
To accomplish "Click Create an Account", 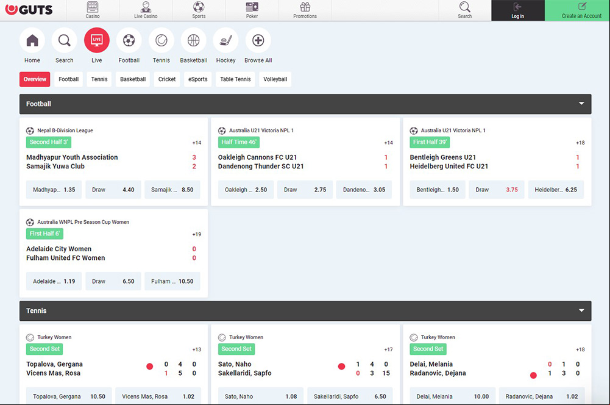I will coord(577,10).
